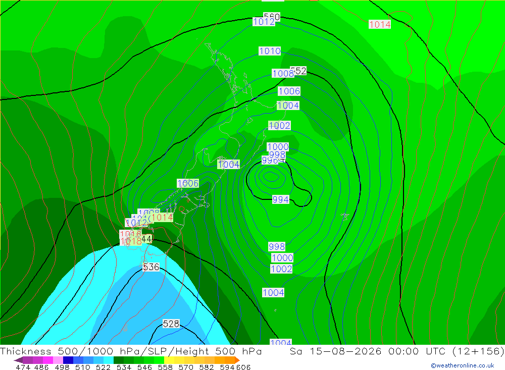505x370 pixels.
Task: Select the 552 height contour label
Action: (x=299, y=71)
